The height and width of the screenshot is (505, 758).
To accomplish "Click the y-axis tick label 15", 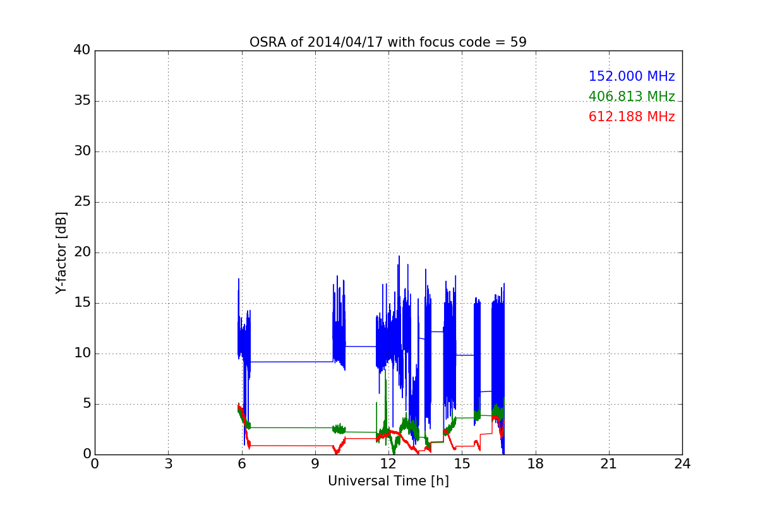I will [x=82, y=303].
